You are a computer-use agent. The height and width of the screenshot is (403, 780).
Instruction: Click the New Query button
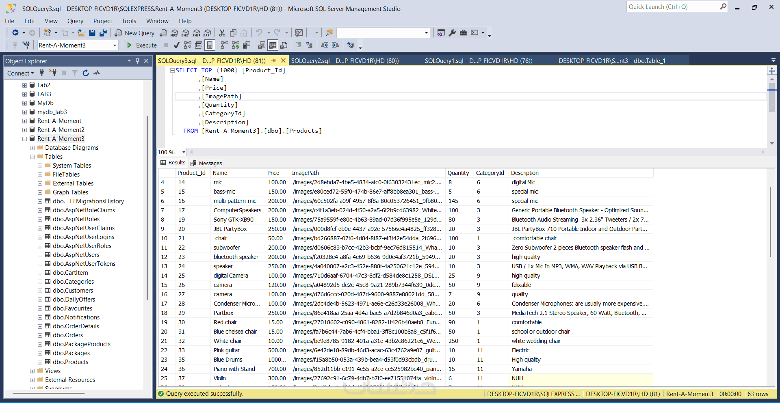point(134,33)
